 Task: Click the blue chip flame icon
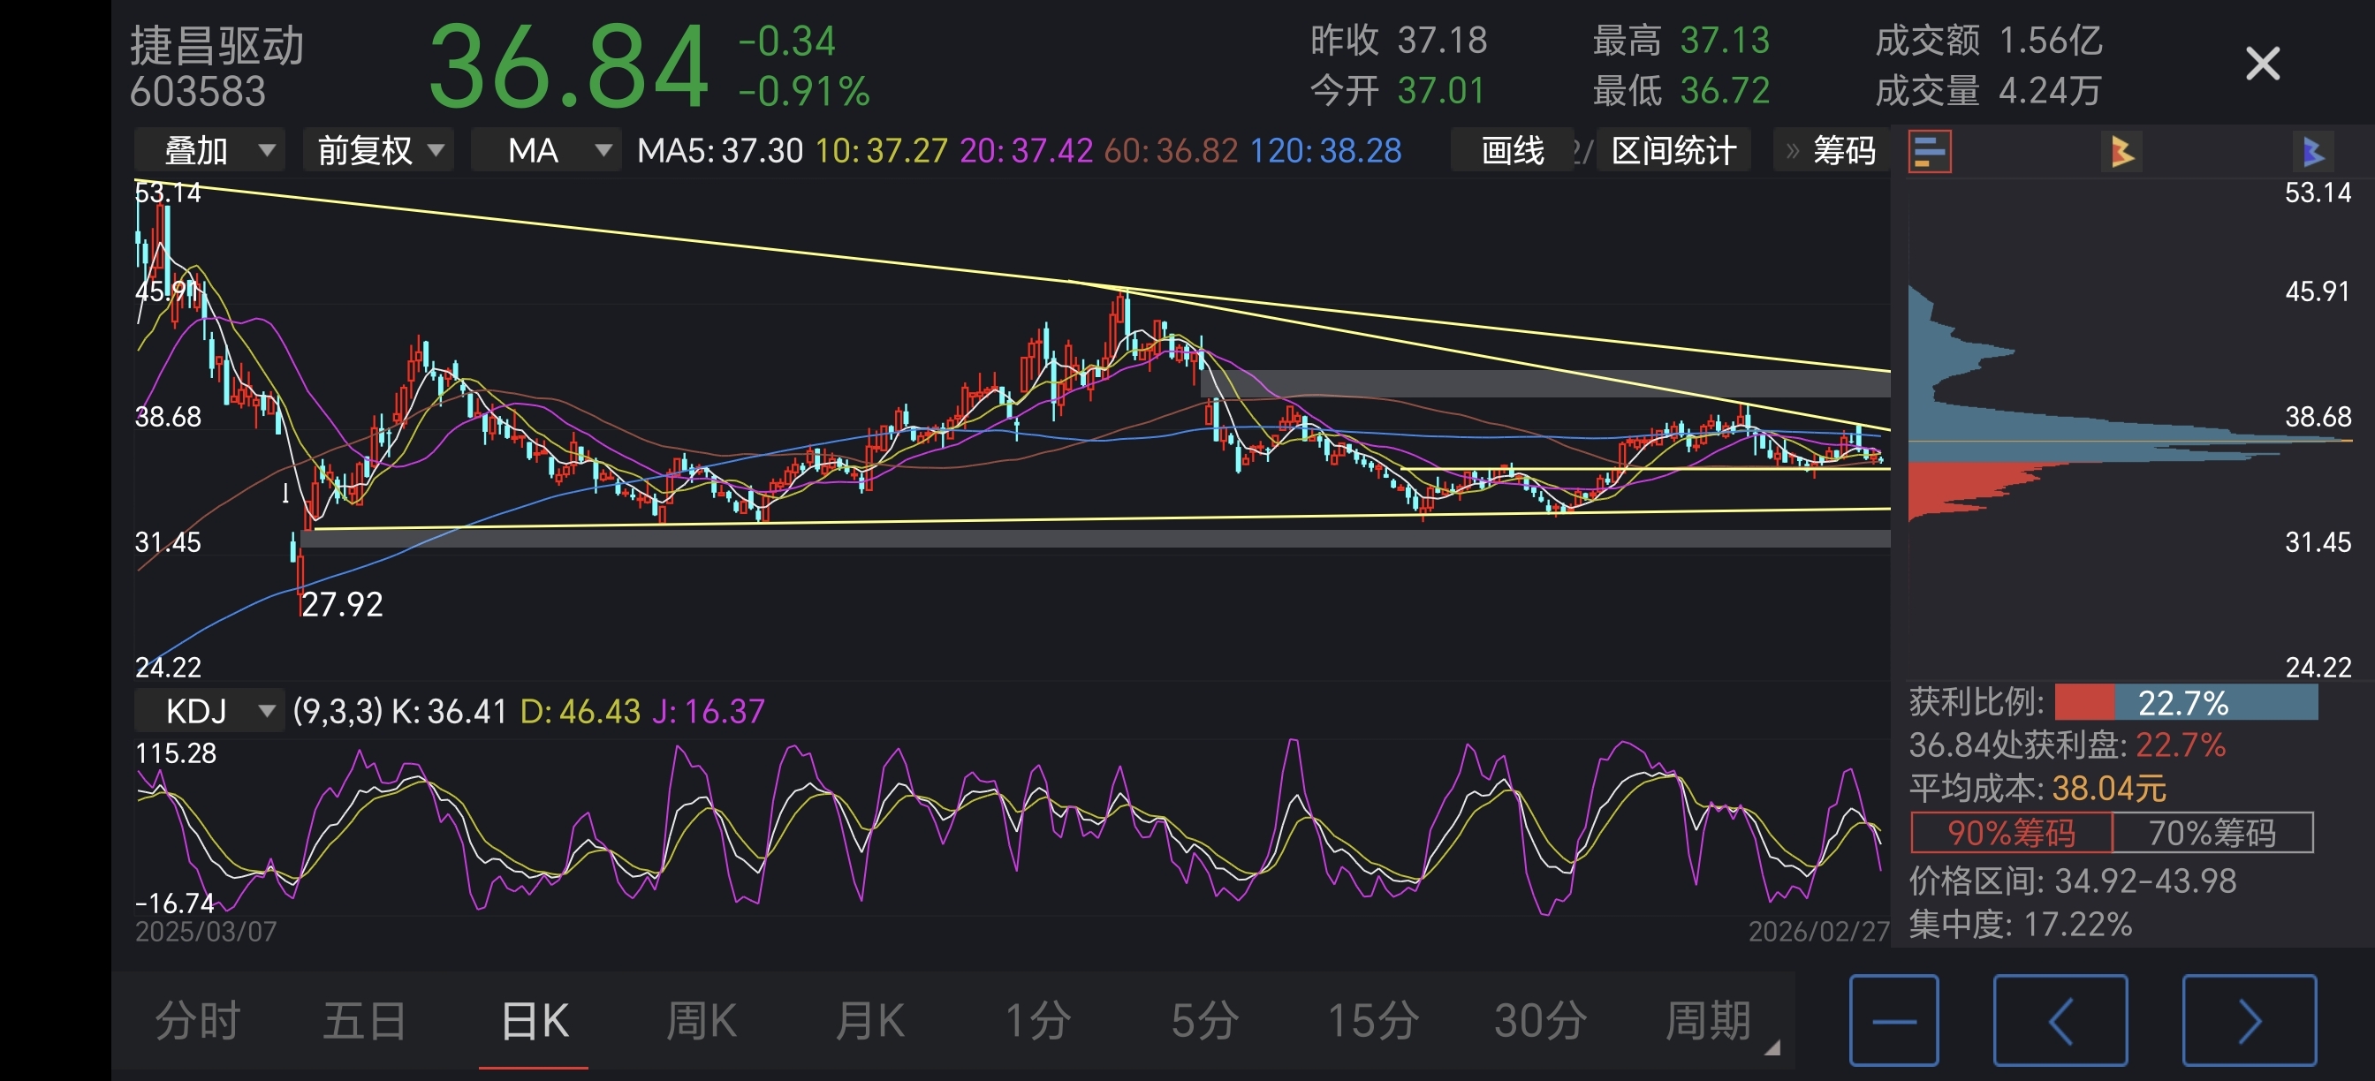click(2312, 151)
